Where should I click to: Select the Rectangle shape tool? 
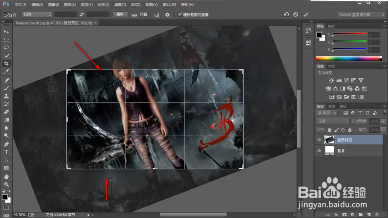pos(6,168)
